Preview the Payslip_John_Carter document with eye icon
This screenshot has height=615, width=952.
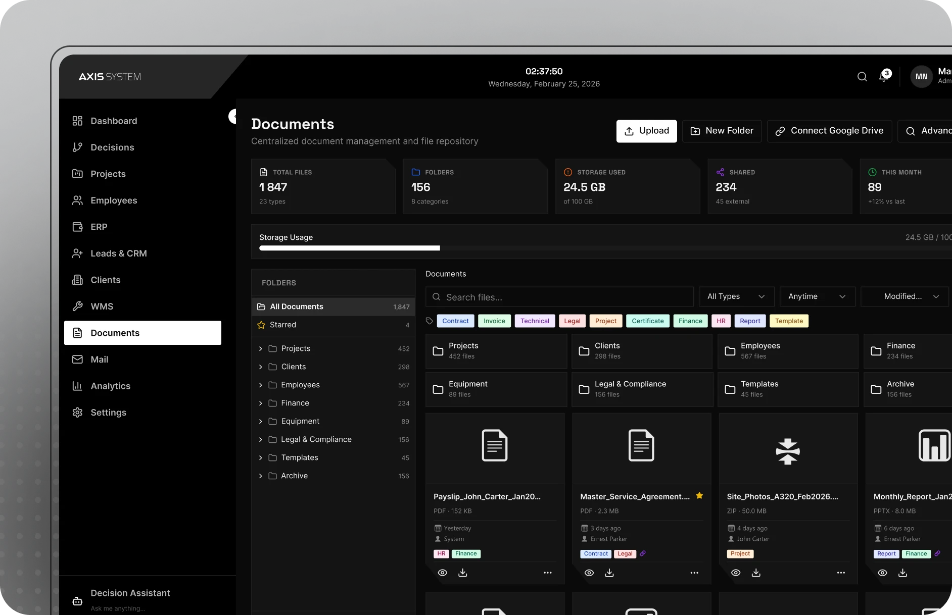click(442, 573)
